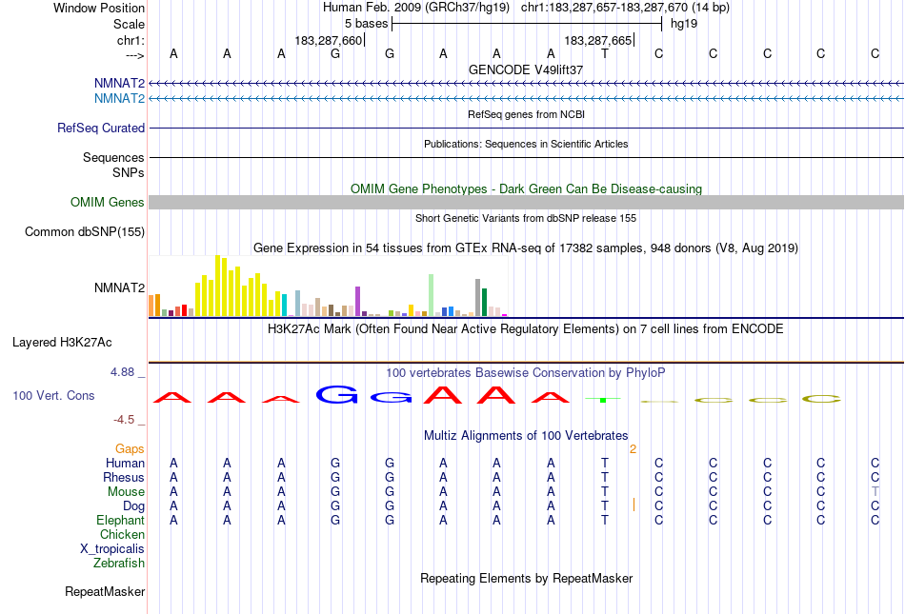Image resolution: width=905 pixels, height=614 pixels.
Task: Click the T base in the Mouse row's last column
Action: 875,492
